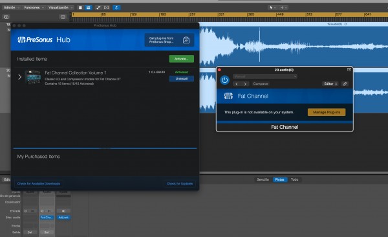Screen dimensions: 388x237
Task: Go to next preset arrow
Action: coord(245,84)
